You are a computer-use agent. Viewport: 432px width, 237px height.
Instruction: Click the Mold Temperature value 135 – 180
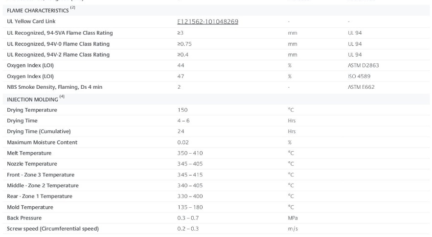pyautogui.click(x=189, y=207)
